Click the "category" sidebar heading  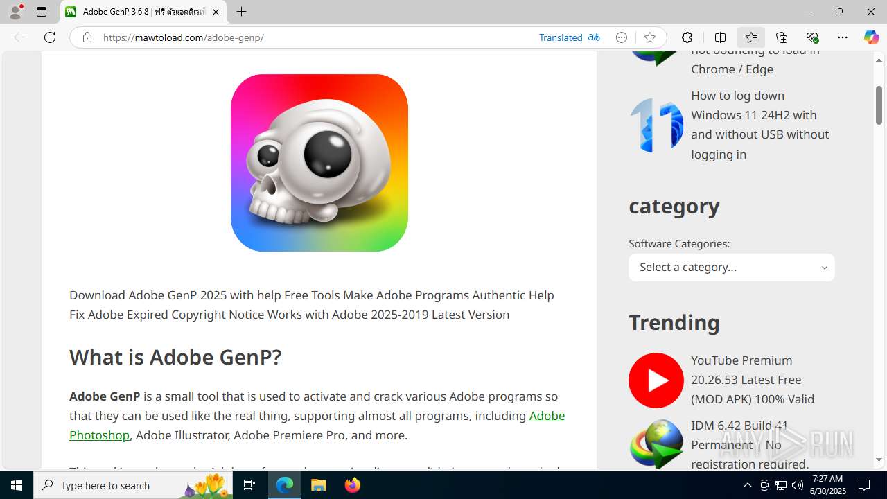click(674, 207)
